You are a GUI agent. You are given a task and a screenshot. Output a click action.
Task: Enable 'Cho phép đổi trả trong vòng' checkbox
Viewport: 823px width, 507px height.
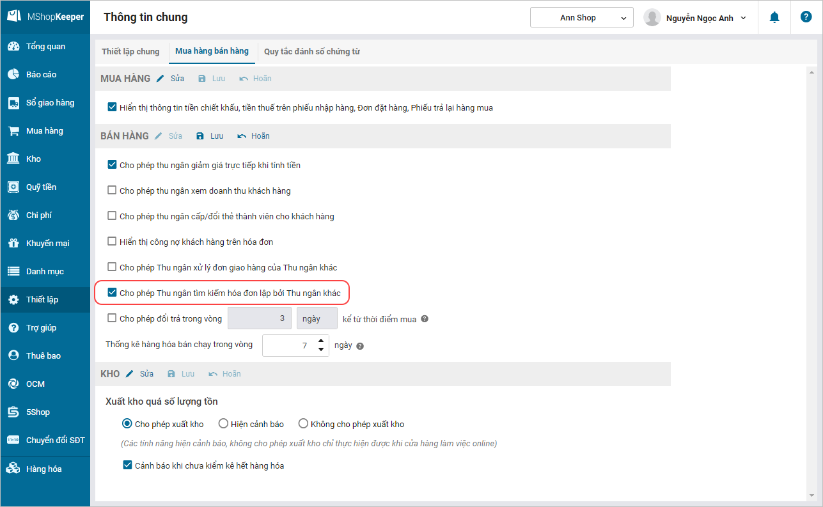[113, 318]
